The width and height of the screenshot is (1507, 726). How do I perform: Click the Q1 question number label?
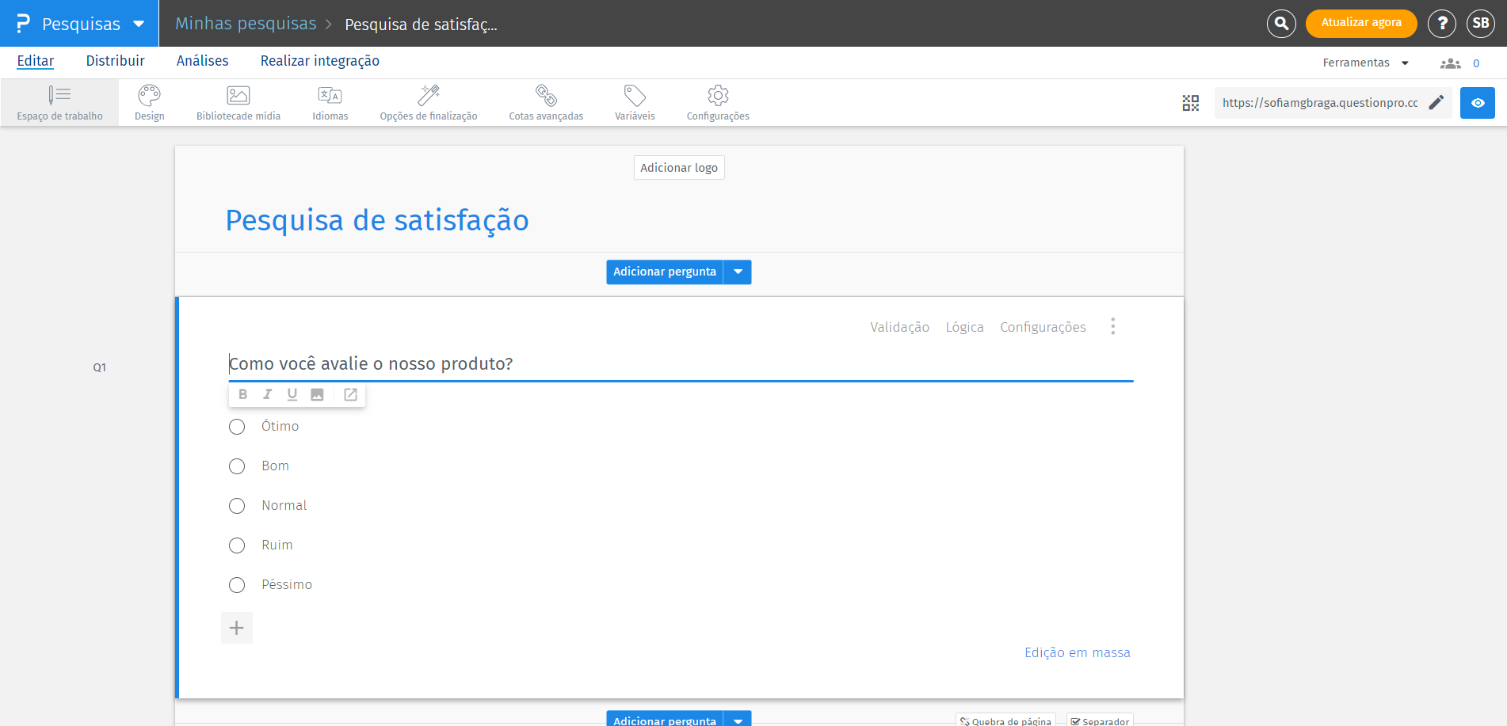coord(99,367)
